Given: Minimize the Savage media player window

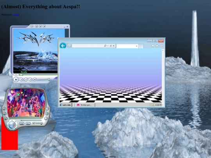Looking at the screenshot, I should coord(64,27).
